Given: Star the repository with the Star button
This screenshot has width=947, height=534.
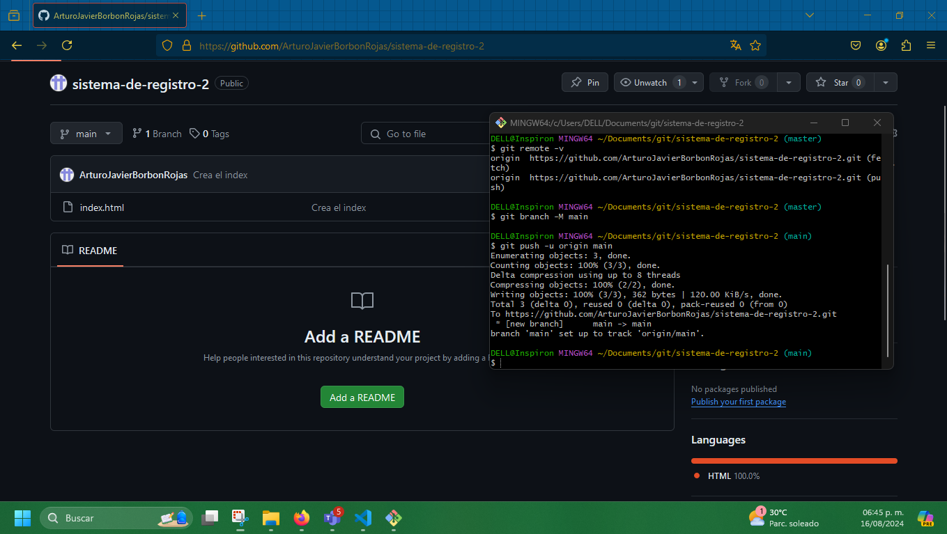Looking at the screenshot, I should click(x=840, y=82).
